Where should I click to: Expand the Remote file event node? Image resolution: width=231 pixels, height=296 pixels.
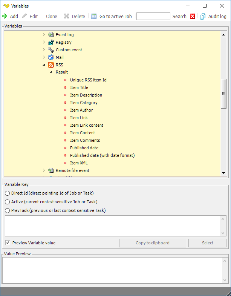coord(44,170)
